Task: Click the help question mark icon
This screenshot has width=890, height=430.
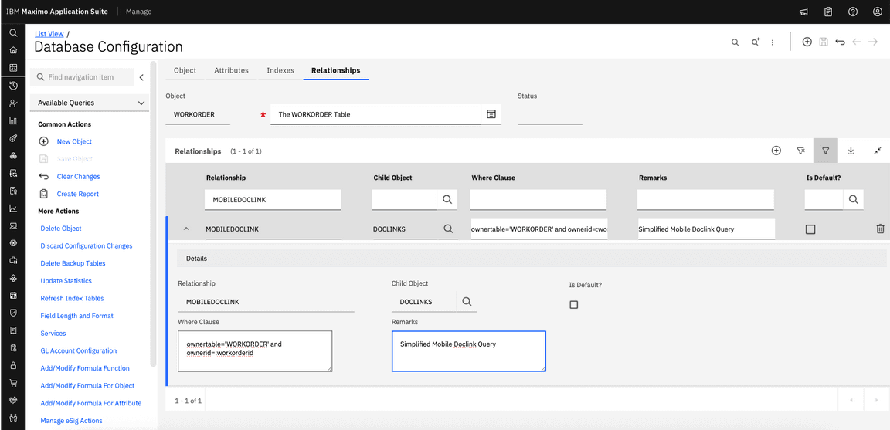Action: (x=853, y=12)
